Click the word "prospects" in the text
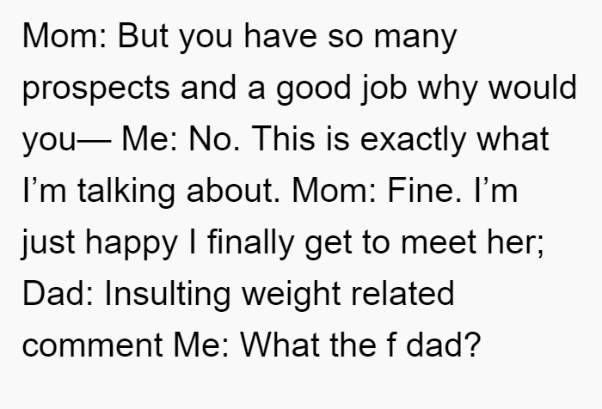Viewport: 602px width, 409px height. point(96,89)
